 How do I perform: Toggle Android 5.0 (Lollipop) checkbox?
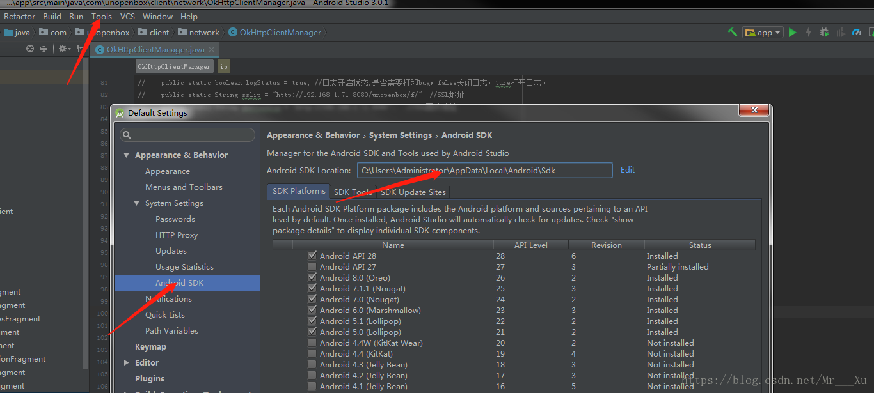(x=312, y=332)
